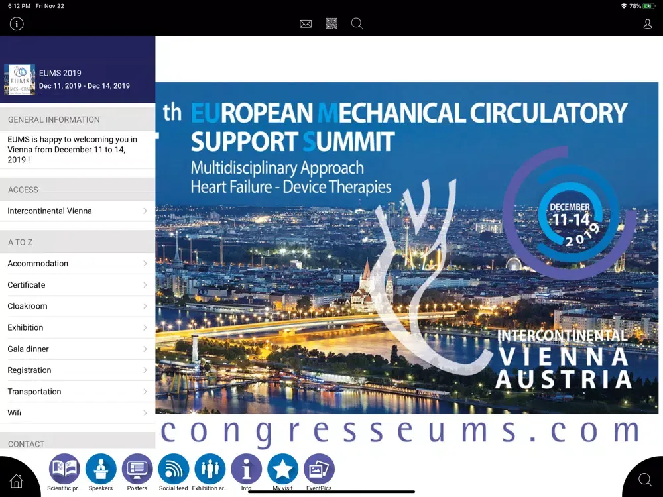Tap the battery icon in status bar
This screenshot has width=663, height=497.
[x=648, y=6]
